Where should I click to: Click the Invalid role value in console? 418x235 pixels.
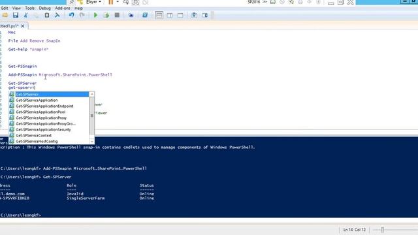[75, 194]
